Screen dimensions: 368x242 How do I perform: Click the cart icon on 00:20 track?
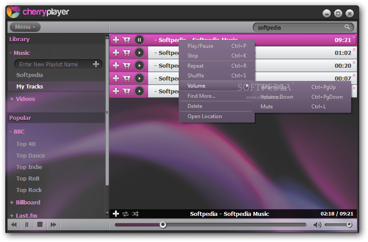point(126,65)
